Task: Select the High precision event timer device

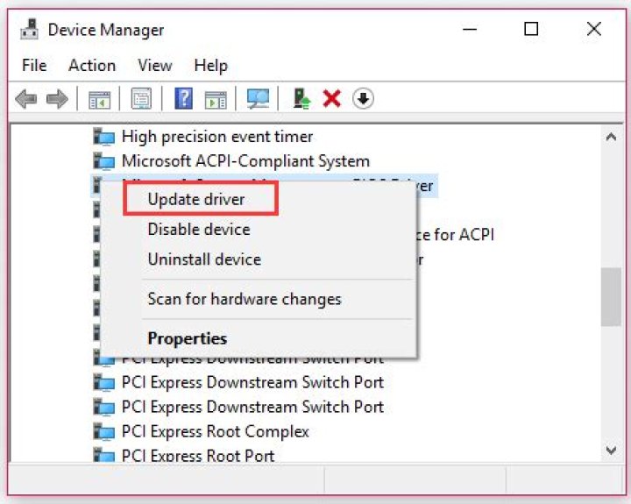Action: point(216,137)
